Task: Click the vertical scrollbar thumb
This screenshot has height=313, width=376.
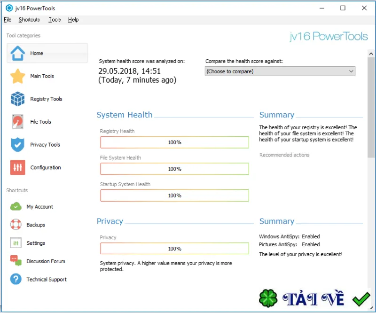Action: click(371, 108)
